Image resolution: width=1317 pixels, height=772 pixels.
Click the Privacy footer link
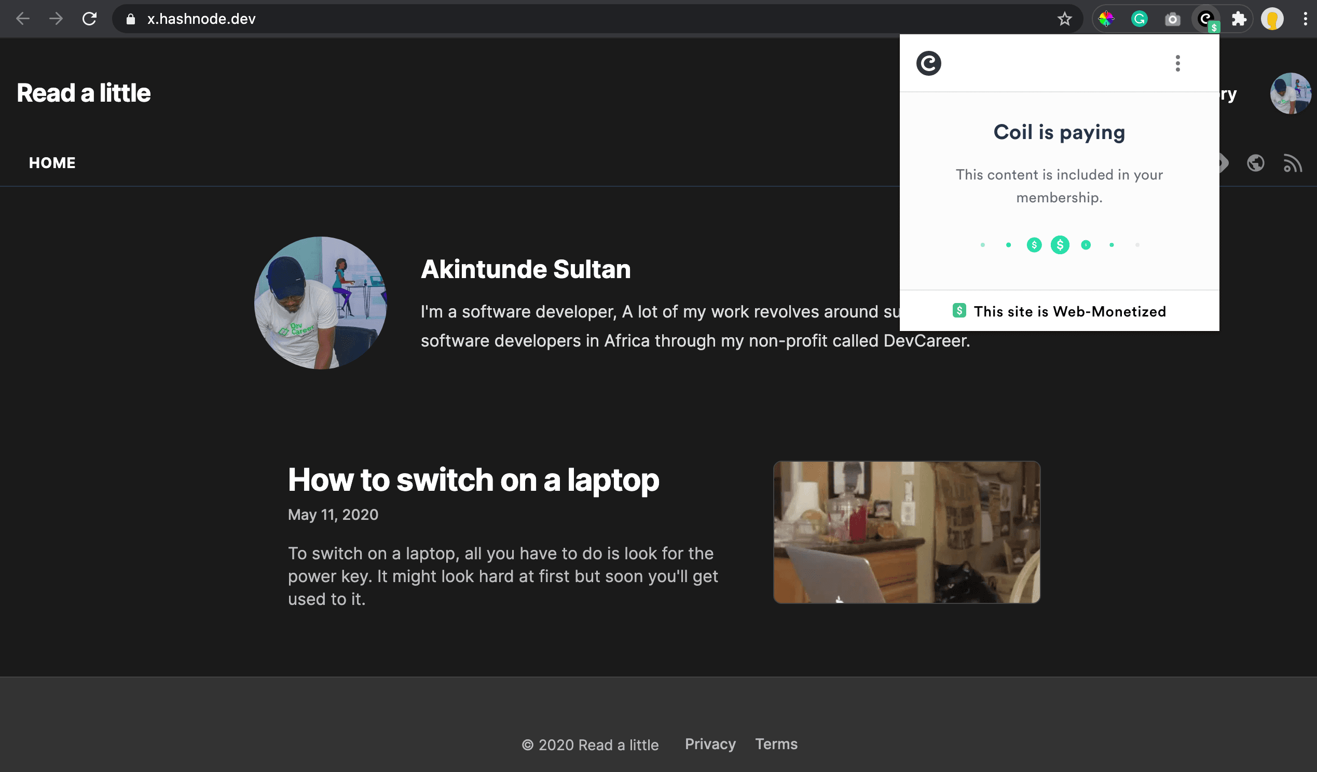point(710,744)
